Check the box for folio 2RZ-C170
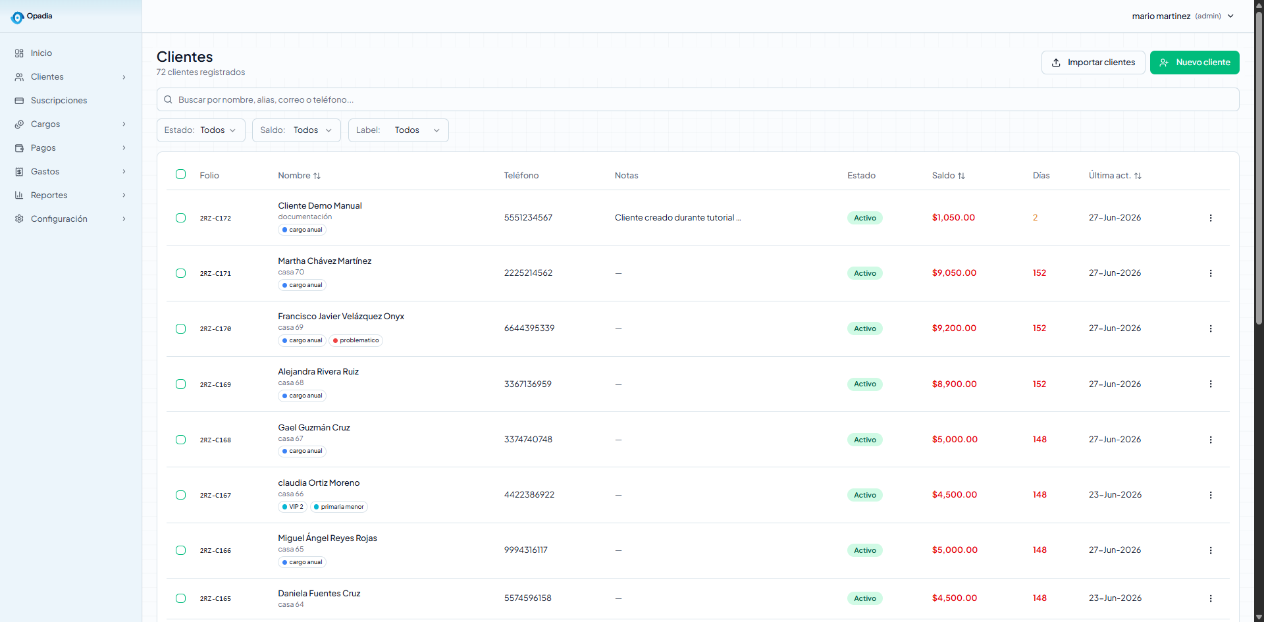This screenshot has height=622, width=1264. pyautogui.click(x=180, y=328)
